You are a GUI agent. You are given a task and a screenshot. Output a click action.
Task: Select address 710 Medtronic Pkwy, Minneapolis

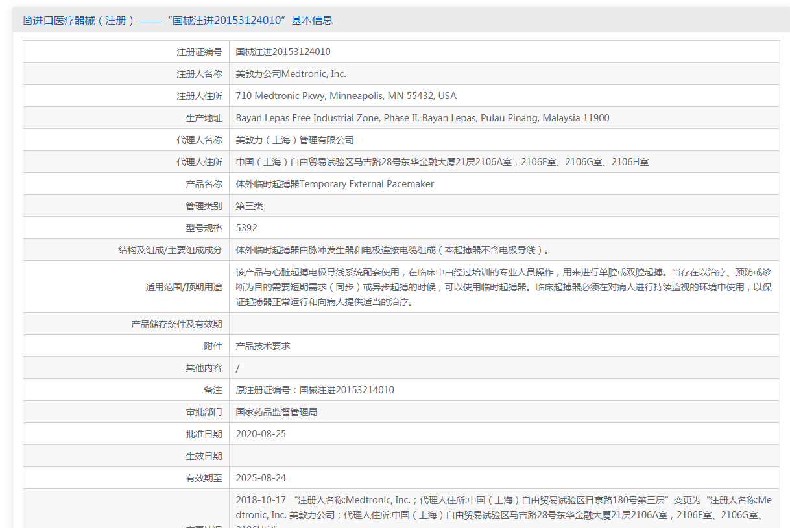(346, 96)
